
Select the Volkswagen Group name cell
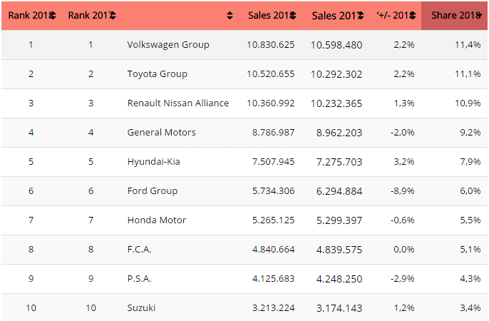tap(168, 45)
